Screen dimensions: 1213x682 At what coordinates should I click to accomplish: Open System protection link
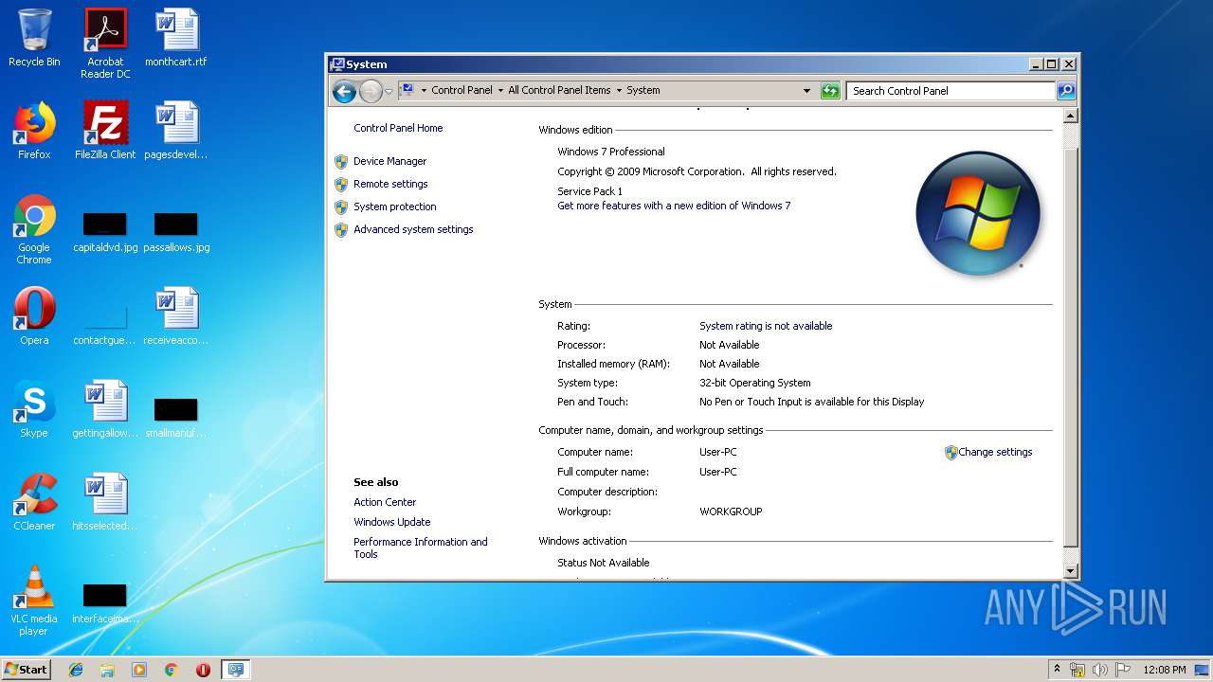pos(395,206)
